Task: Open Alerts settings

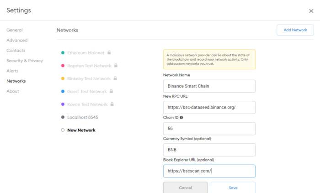Action: [x=12, y=71]
